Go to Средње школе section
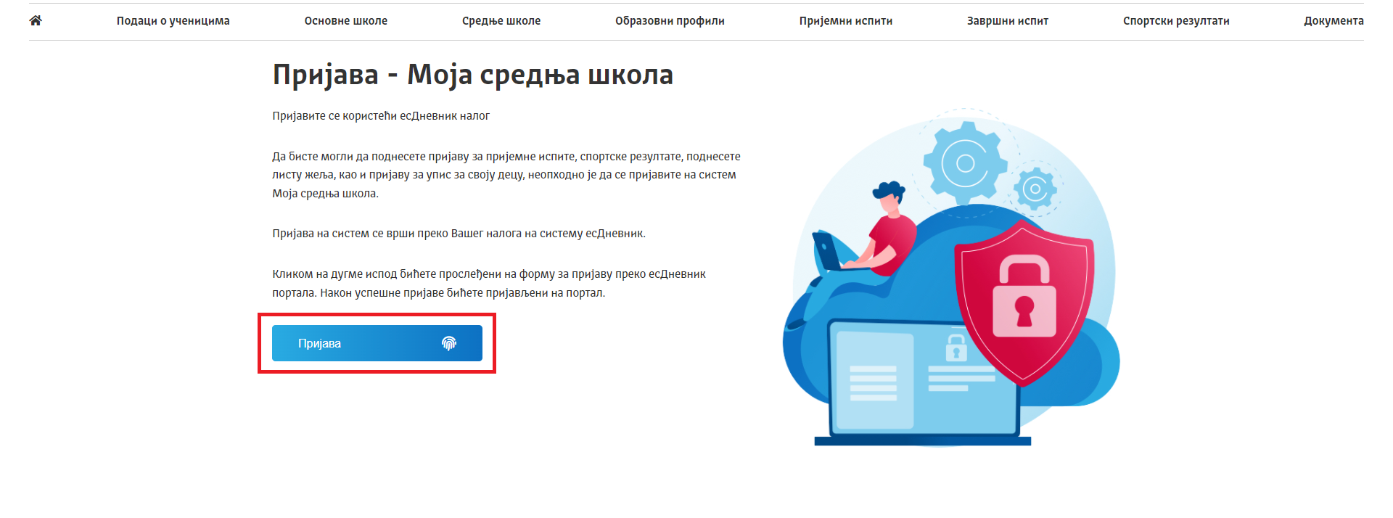 [x=501, y=21]
